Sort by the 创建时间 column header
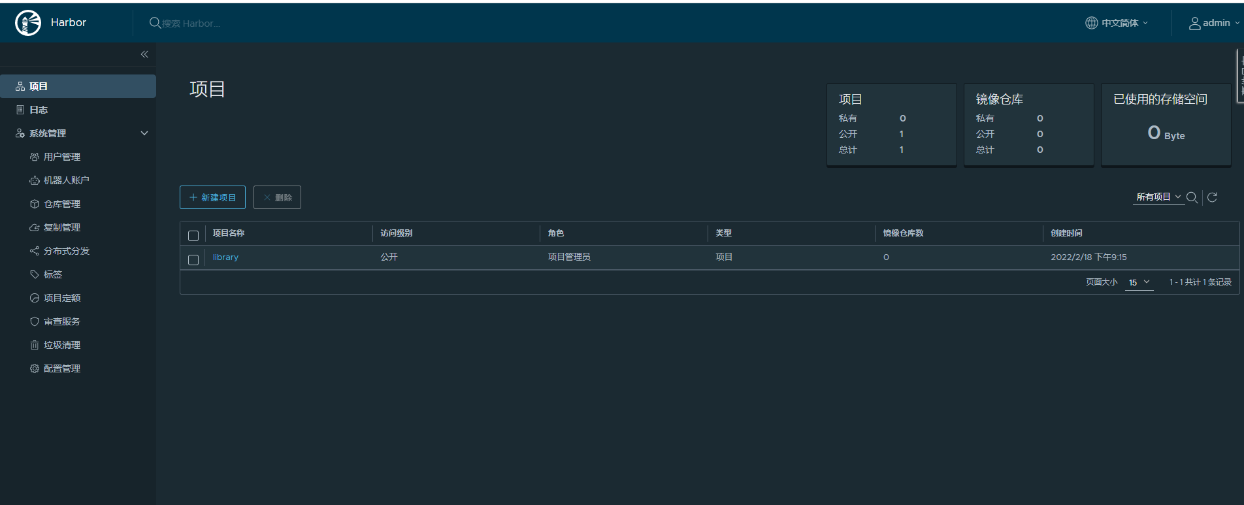This screenshot has height=505, width=1244. point(1066,233)
